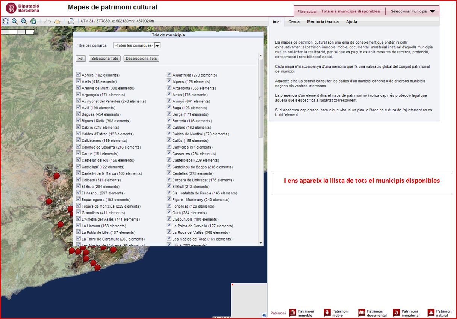Select the measure distance line tool
457x319 pixels.
click(48, 21)
